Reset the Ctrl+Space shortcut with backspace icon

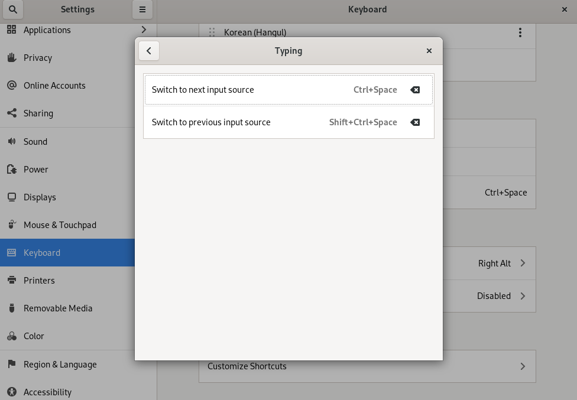pos(415,90)
